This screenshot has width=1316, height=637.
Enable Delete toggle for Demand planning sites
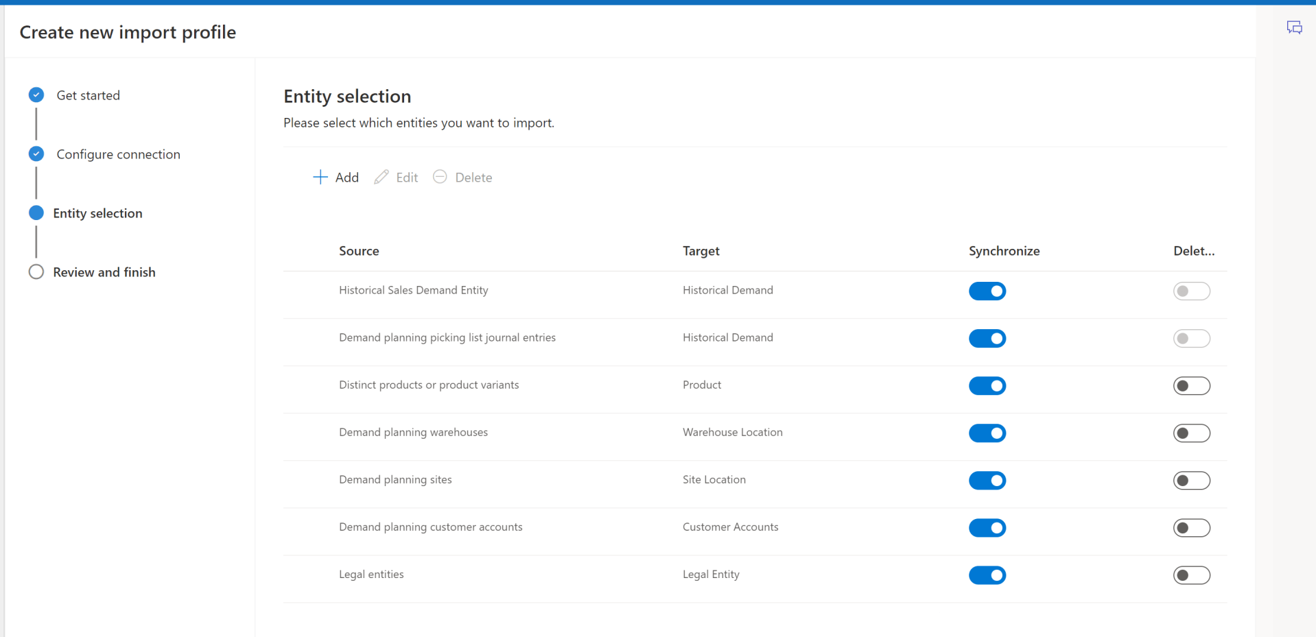pos(1191,481)
